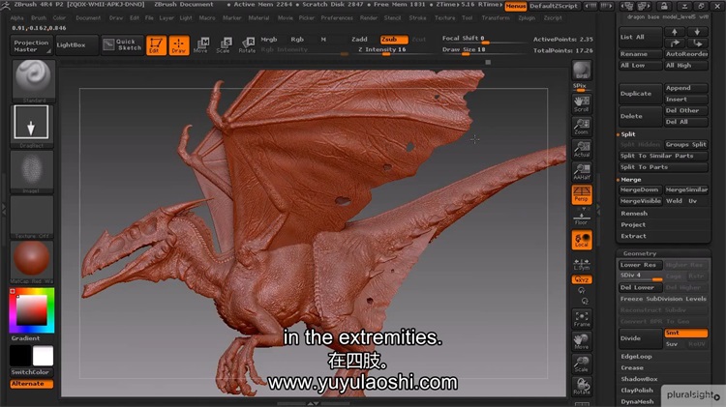Image resolution: width=726 pixels, height=407 pixels.
Task: Toggle Persp perspective view
Action: [582, 193]
